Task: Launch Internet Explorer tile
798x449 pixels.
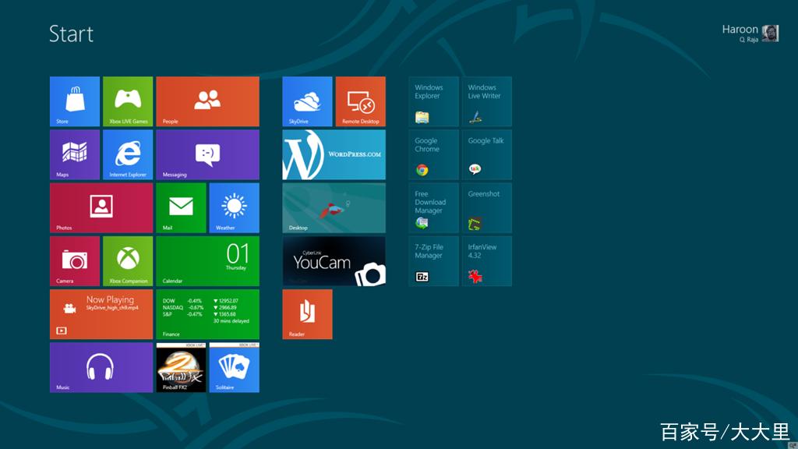Action: click(128, 155)
